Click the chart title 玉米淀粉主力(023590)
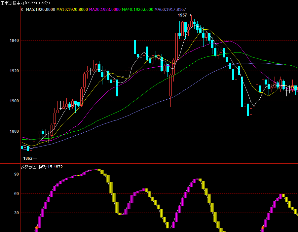 (20, 3)
